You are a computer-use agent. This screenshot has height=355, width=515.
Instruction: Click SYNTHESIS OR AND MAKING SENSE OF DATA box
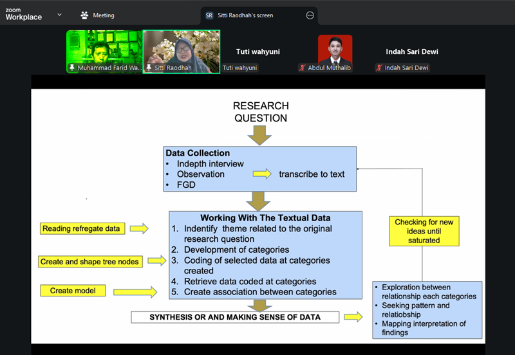point(235,317)
